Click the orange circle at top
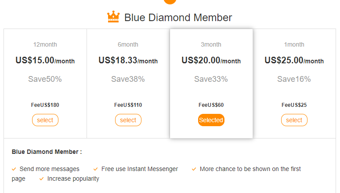The height and width of the screenshot is (193, 340). 170,1
